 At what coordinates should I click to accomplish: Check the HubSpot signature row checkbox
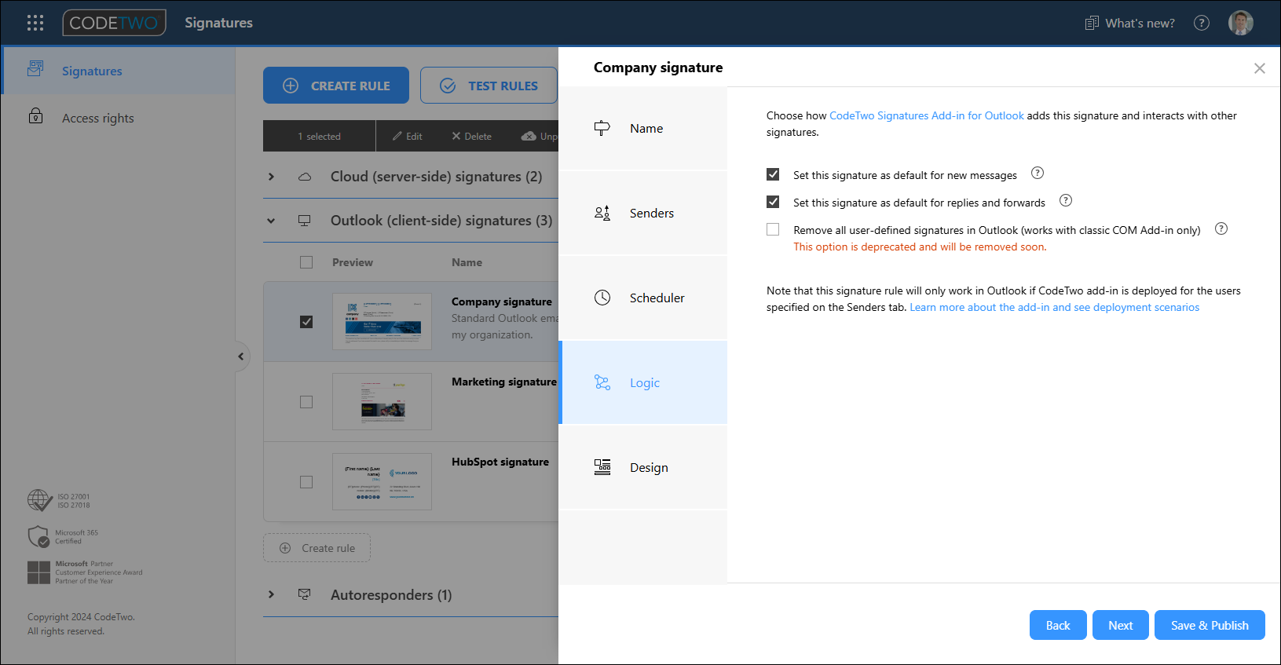(306, 482)
